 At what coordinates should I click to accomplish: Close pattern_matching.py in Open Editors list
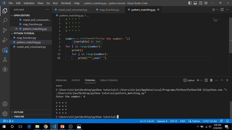pyautogui.click(x=16, y=29)
